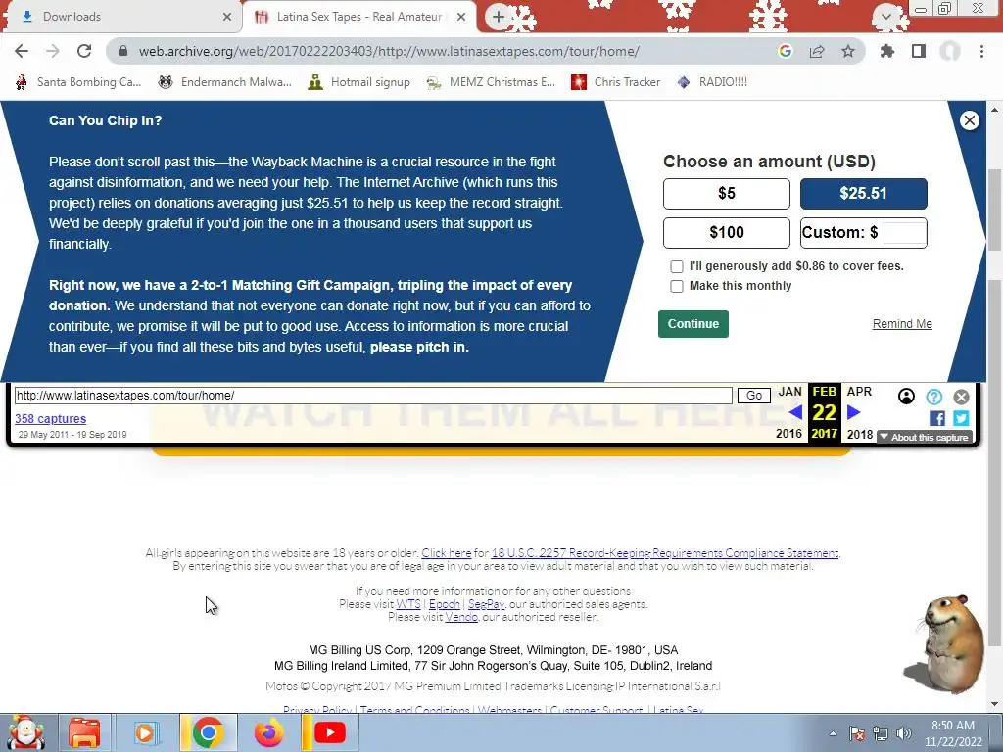This screenshot has height=752, width=1003.
Task: Click the green Continue button
Action: [x=693, y=324]
